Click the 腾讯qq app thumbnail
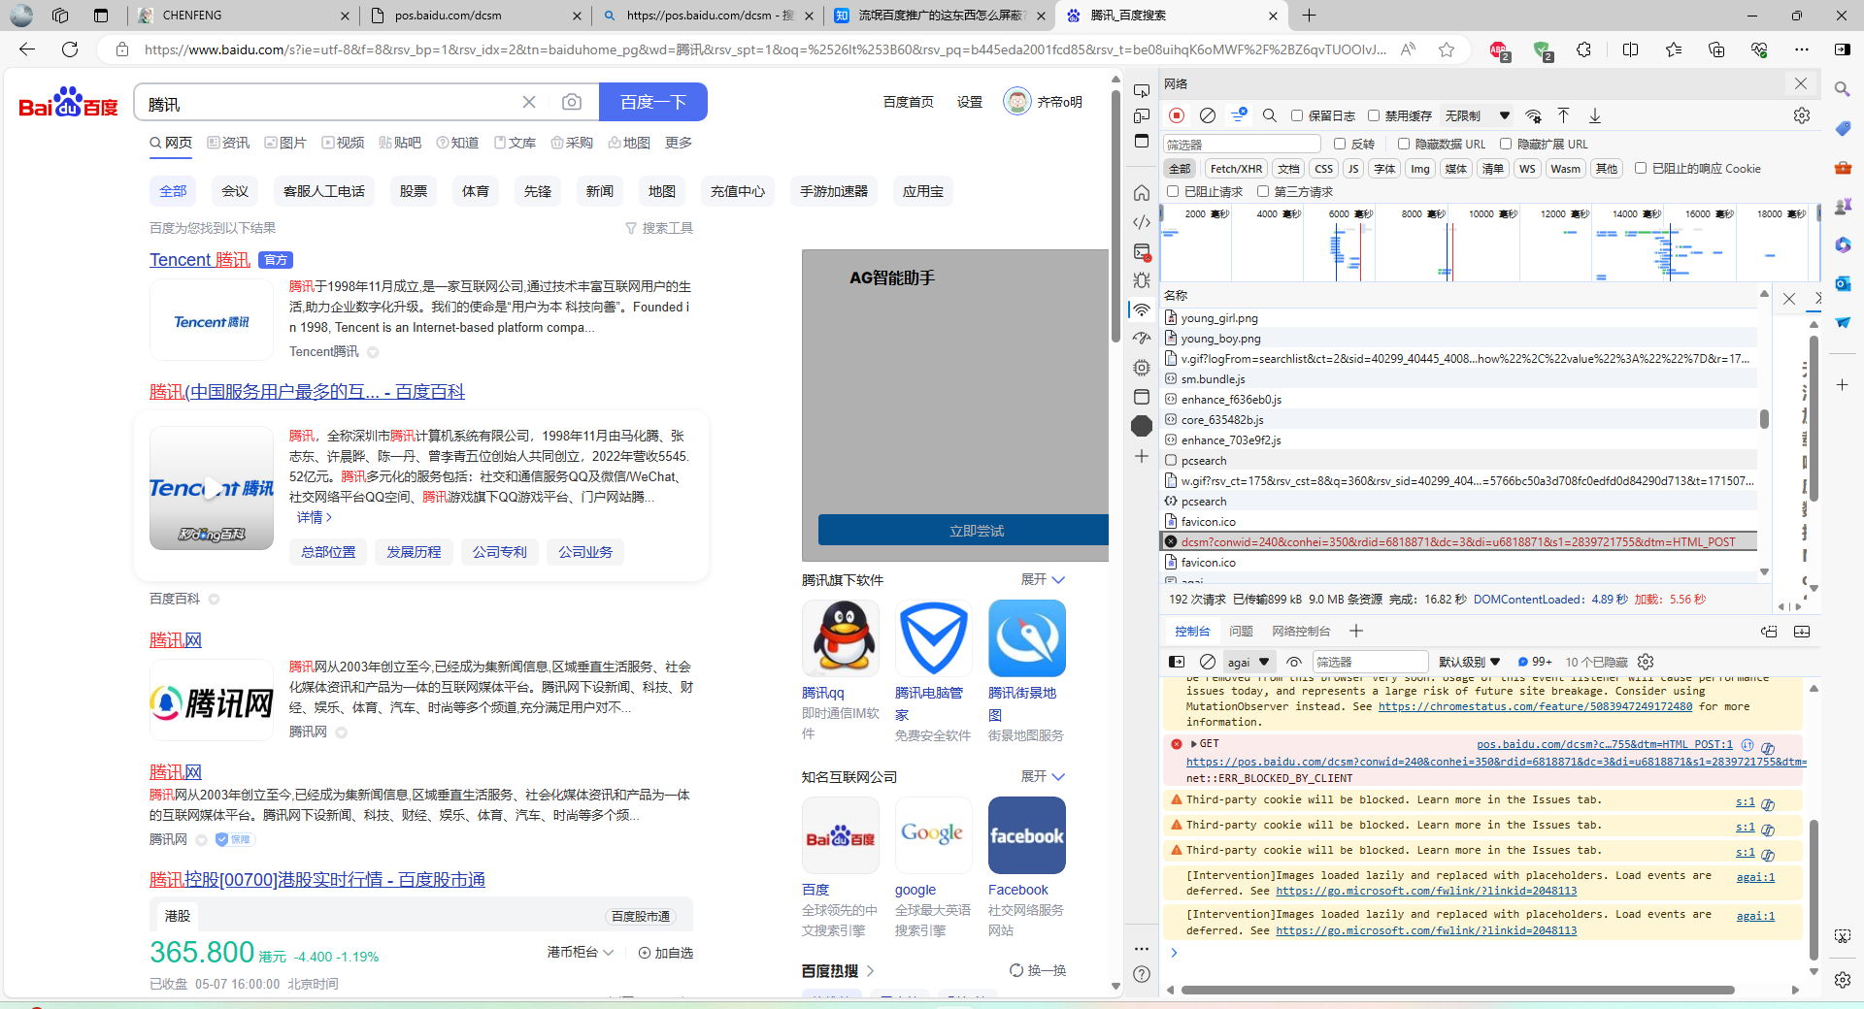The height and width of the screenshot is (1009, 1864). click(x=841, y=638)
